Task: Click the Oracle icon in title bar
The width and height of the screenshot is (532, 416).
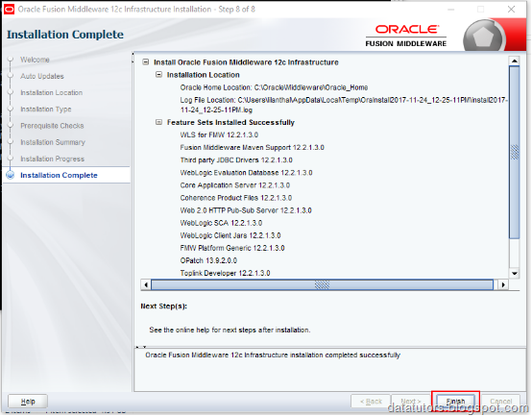Action: pos(9,10)
